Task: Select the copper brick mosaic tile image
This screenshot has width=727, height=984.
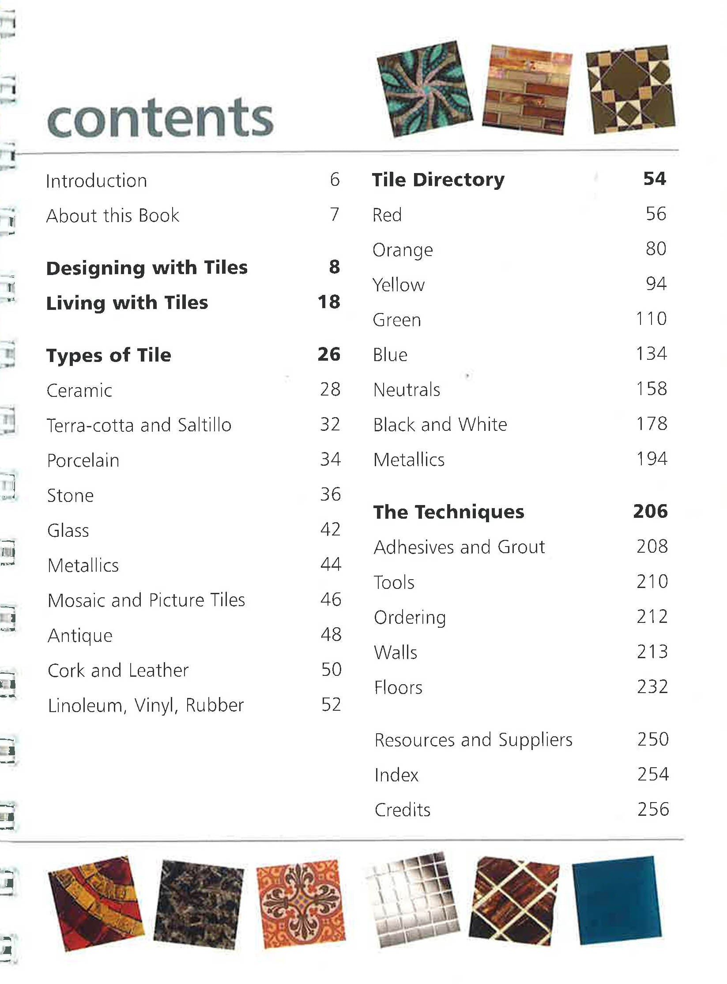Action: coord(527,90)
